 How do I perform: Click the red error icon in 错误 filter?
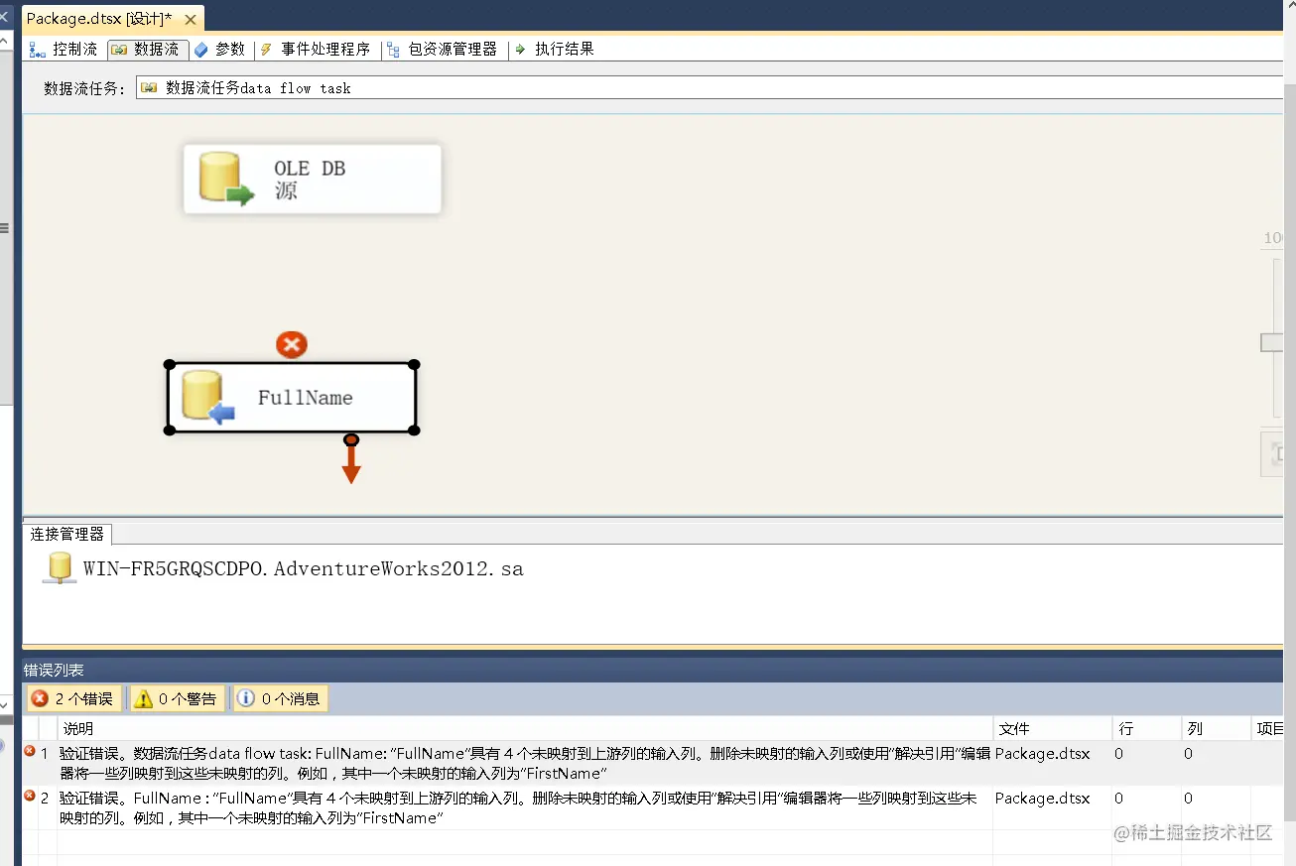click(x=41, y=698)
